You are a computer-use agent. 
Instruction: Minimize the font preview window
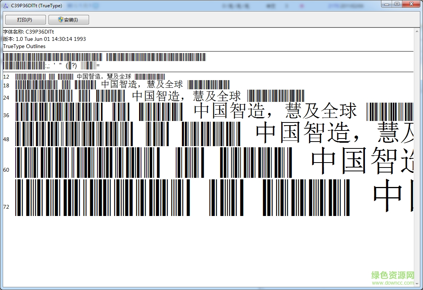386,4
